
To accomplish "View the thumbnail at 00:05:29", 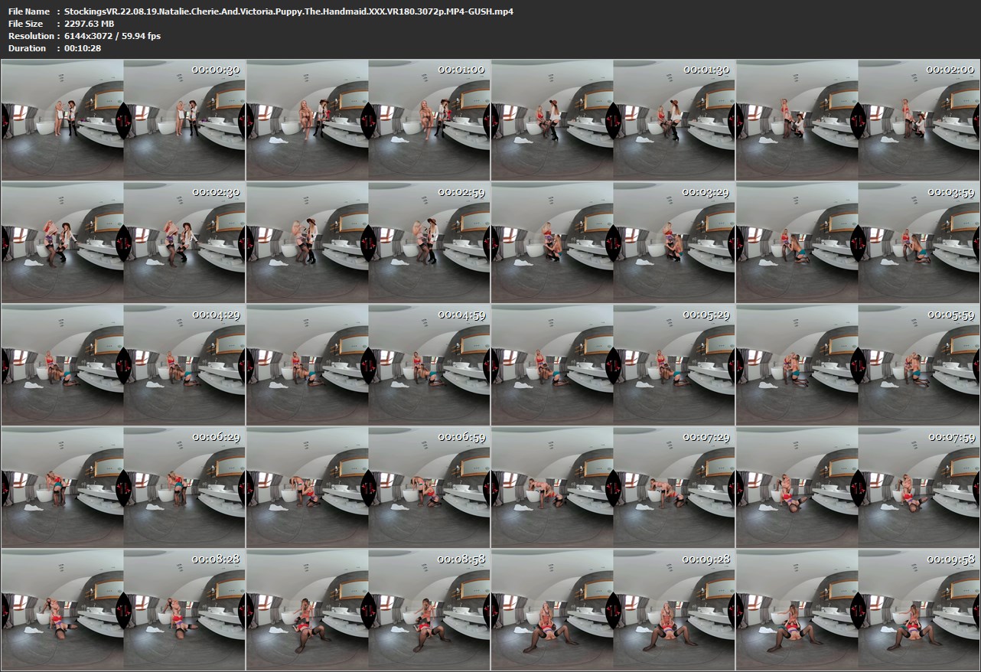I will [613, 365].
